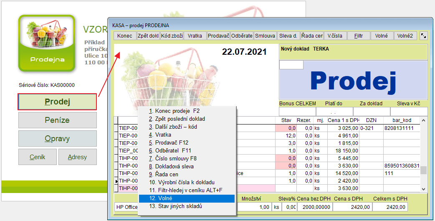Image resolution: width=435 pixels, height=221 pixels.
Task: Select 6. Odběratel F11 menu entry
Action: (x=187, y=151)
